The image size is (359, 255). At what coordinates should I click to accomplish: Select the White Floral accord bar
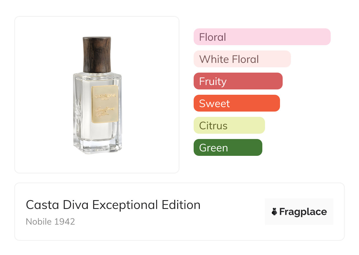click(x=242, y=59)
